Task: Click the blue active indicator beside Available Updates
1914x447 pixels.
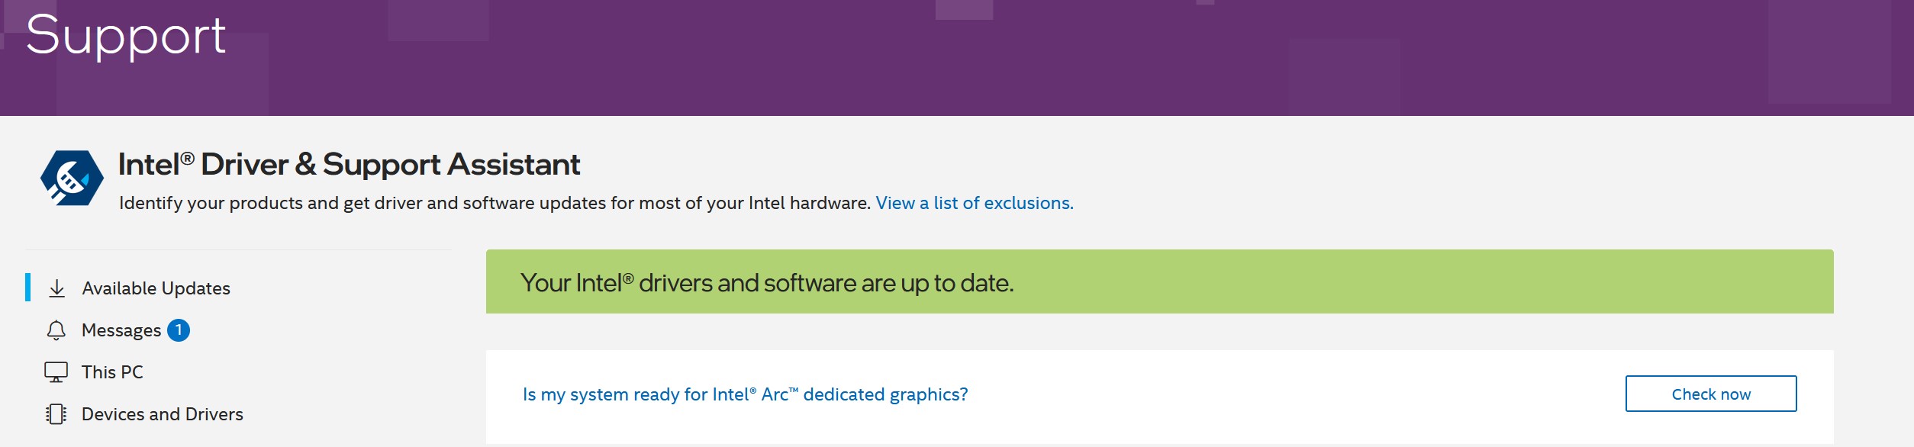Action: (x=28, y=288)
